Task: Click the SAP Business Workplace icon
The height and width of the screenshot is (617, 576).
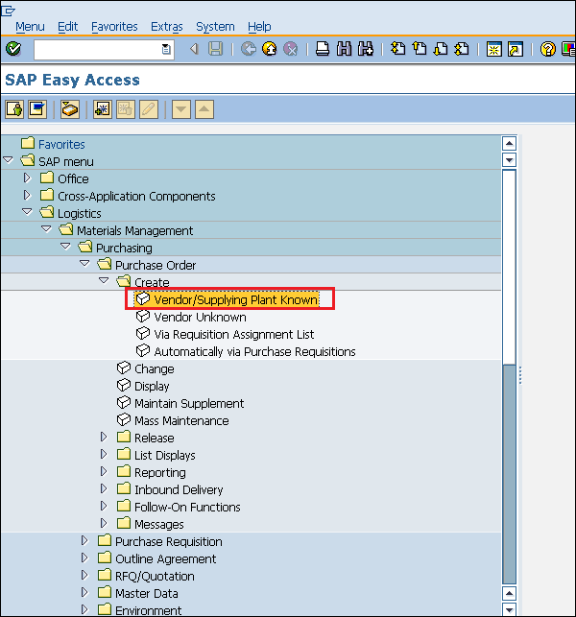Action: coord(70,109)
